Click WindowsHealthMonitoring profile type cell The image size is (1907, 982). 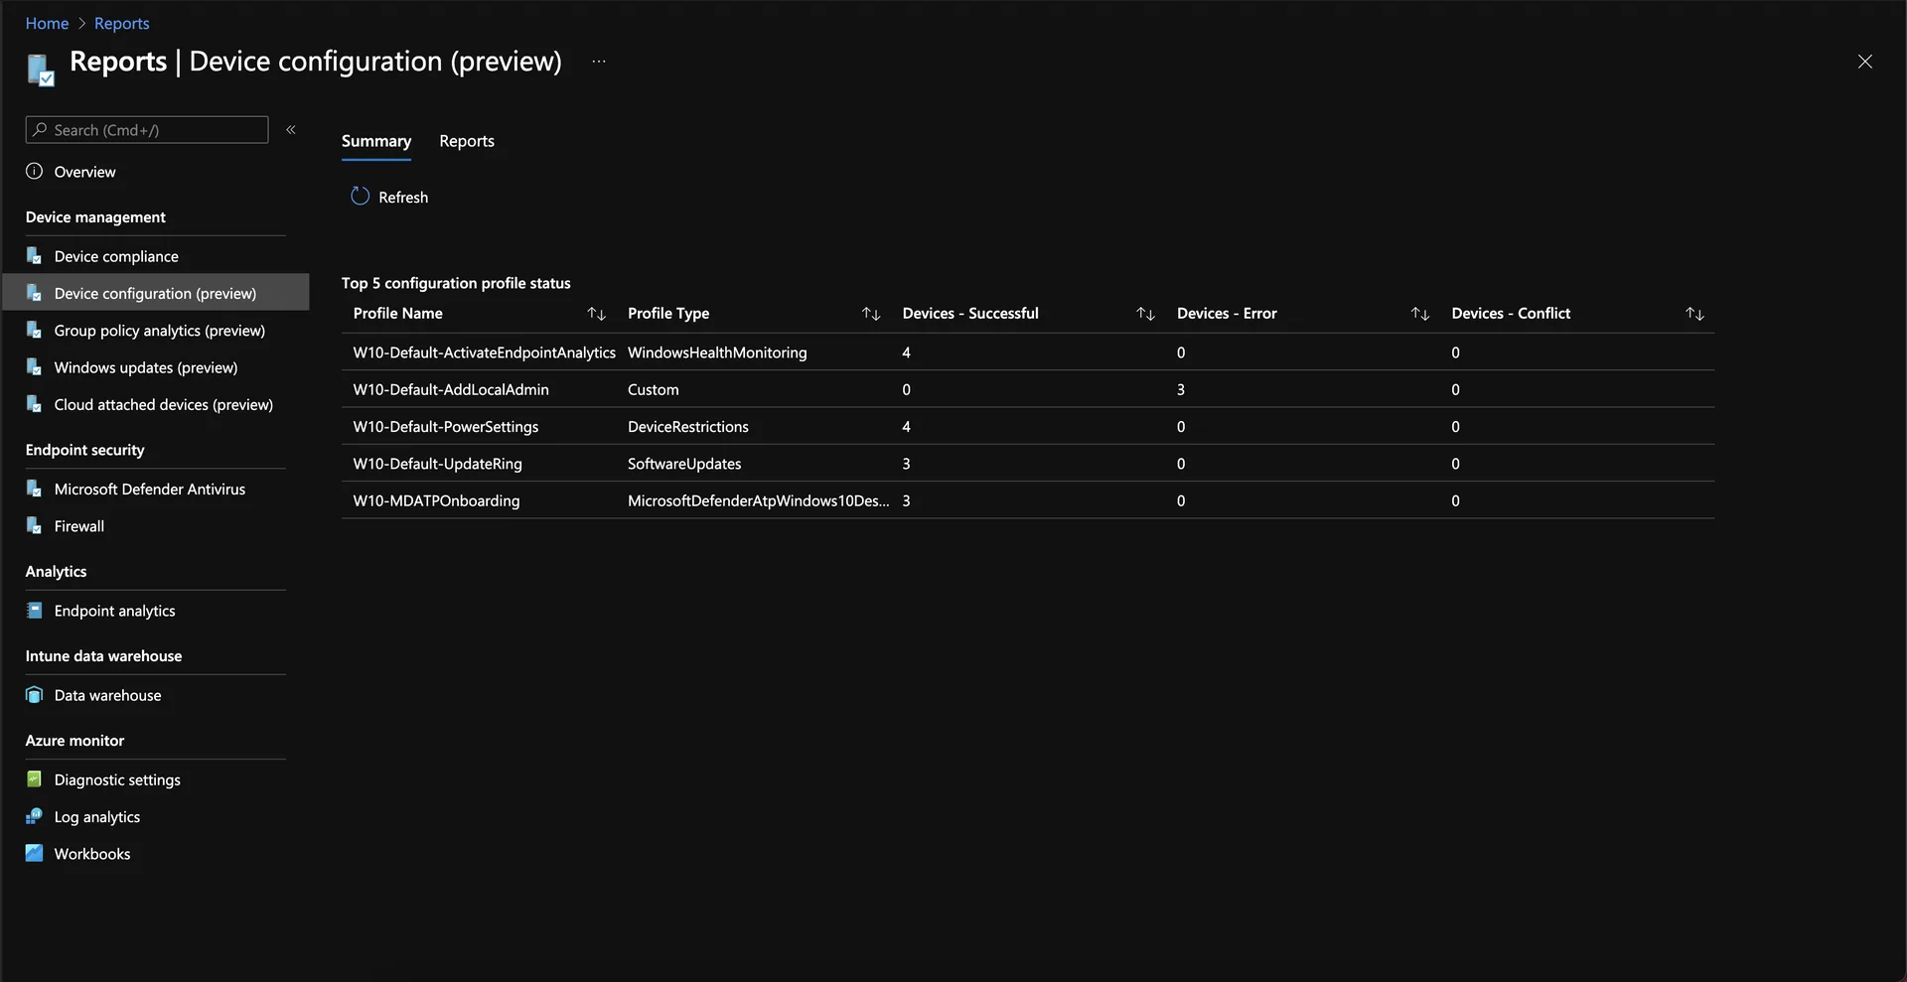[717, 352]
